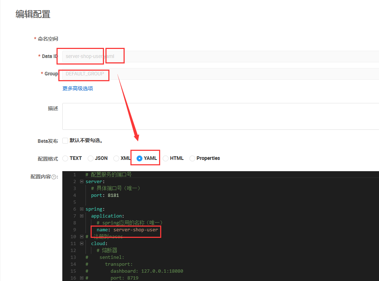Click the 'port: 8181' line in the editor
Screen dimensions: 379x281
point(105,195)
